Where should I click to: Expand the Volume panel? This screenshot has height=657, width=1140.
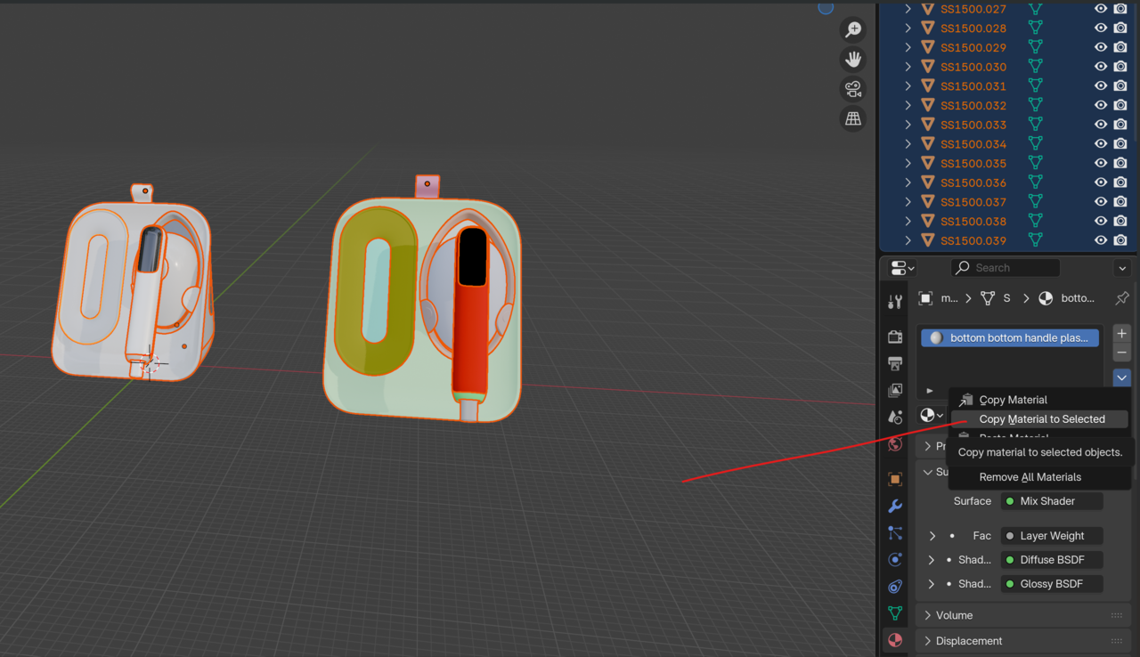(x=954, y=615)
